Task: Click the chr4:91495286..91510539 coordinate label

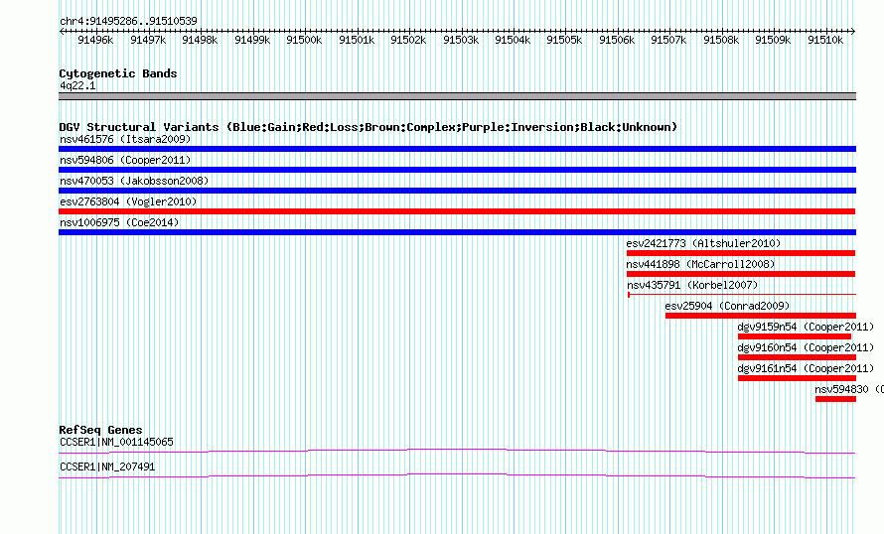Action: (x=128, y=21)
